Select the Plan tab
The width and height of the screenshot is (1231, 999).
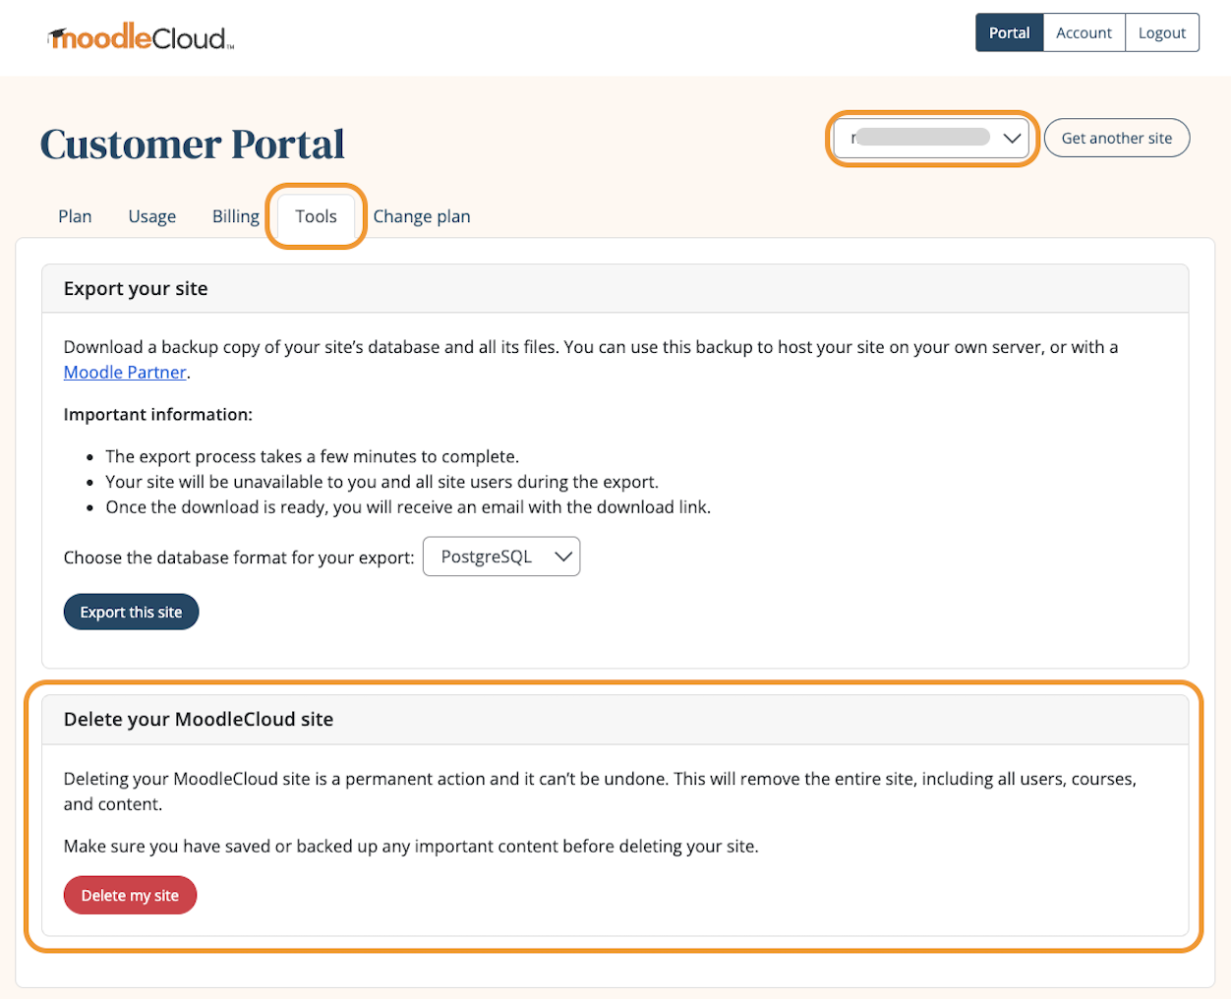pyautogui.click(x=75, y=215)
